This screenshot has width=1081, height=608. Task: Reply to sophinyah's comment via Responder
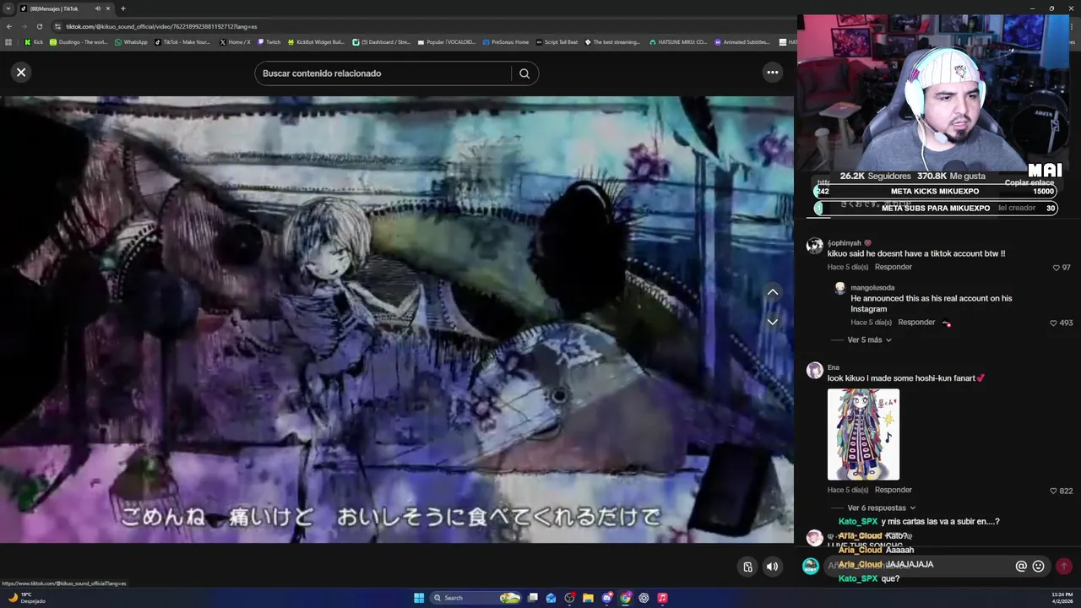893,267
